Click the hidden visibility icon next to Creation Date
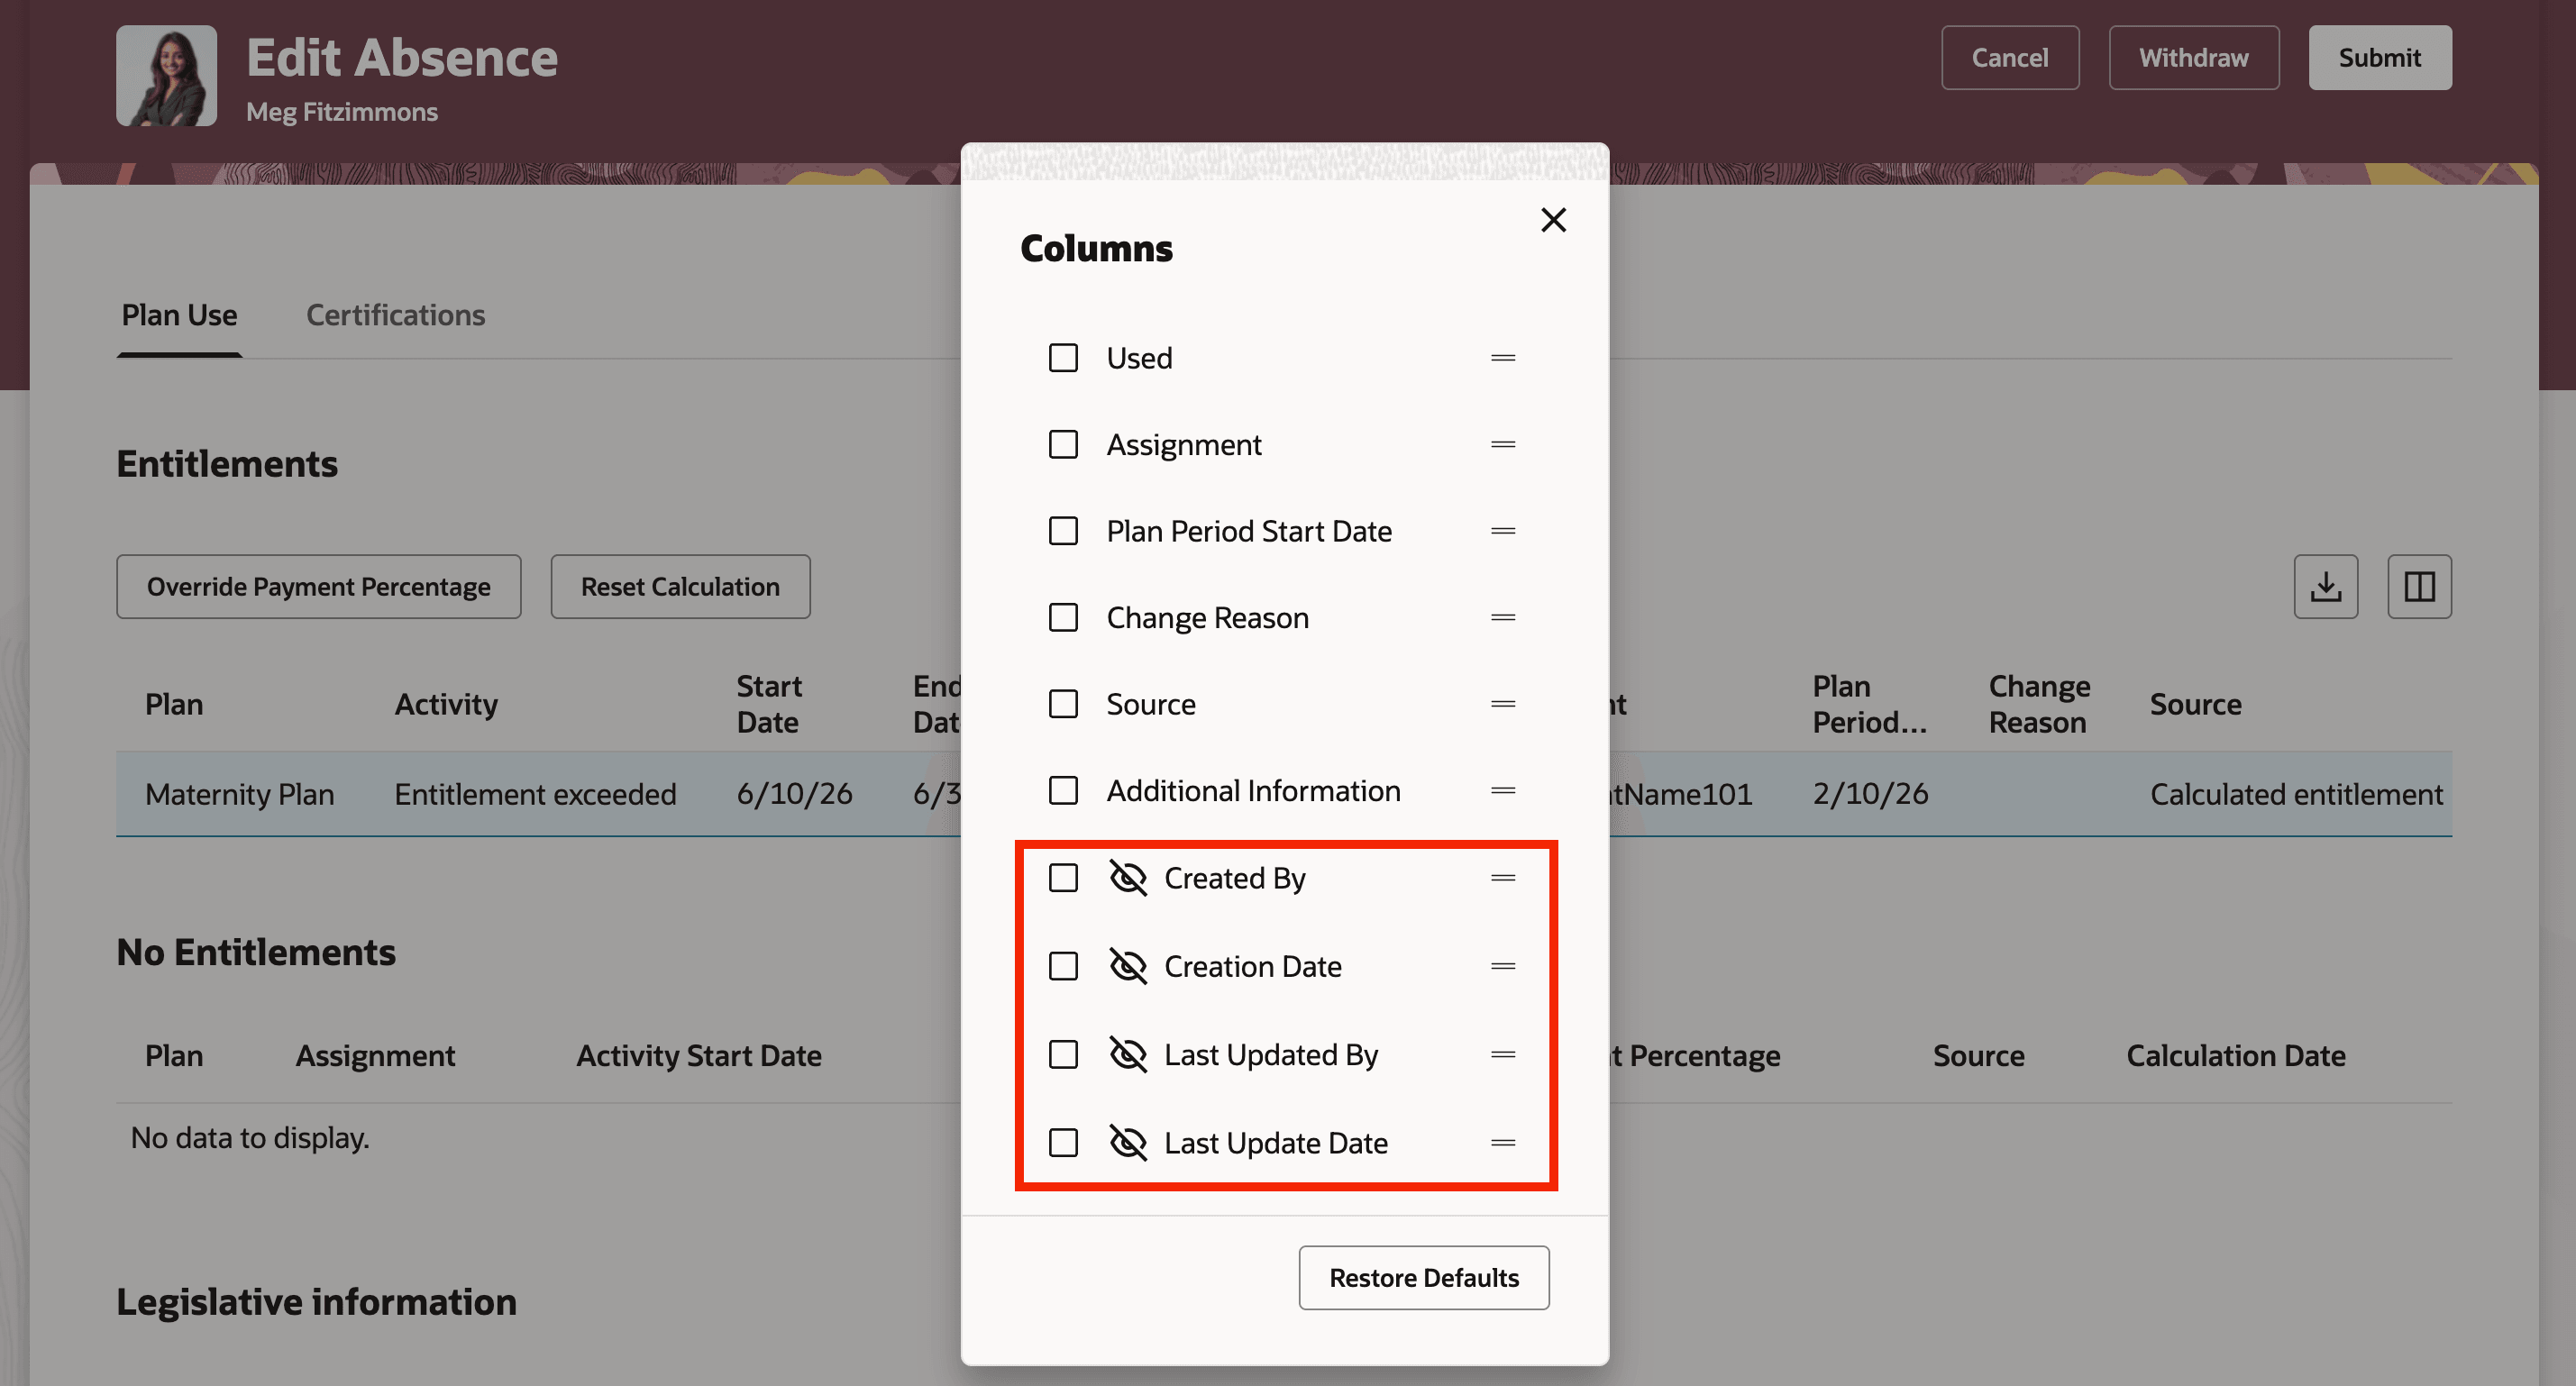Viewport: 2576px width, 1386px height. [1126, 966]
